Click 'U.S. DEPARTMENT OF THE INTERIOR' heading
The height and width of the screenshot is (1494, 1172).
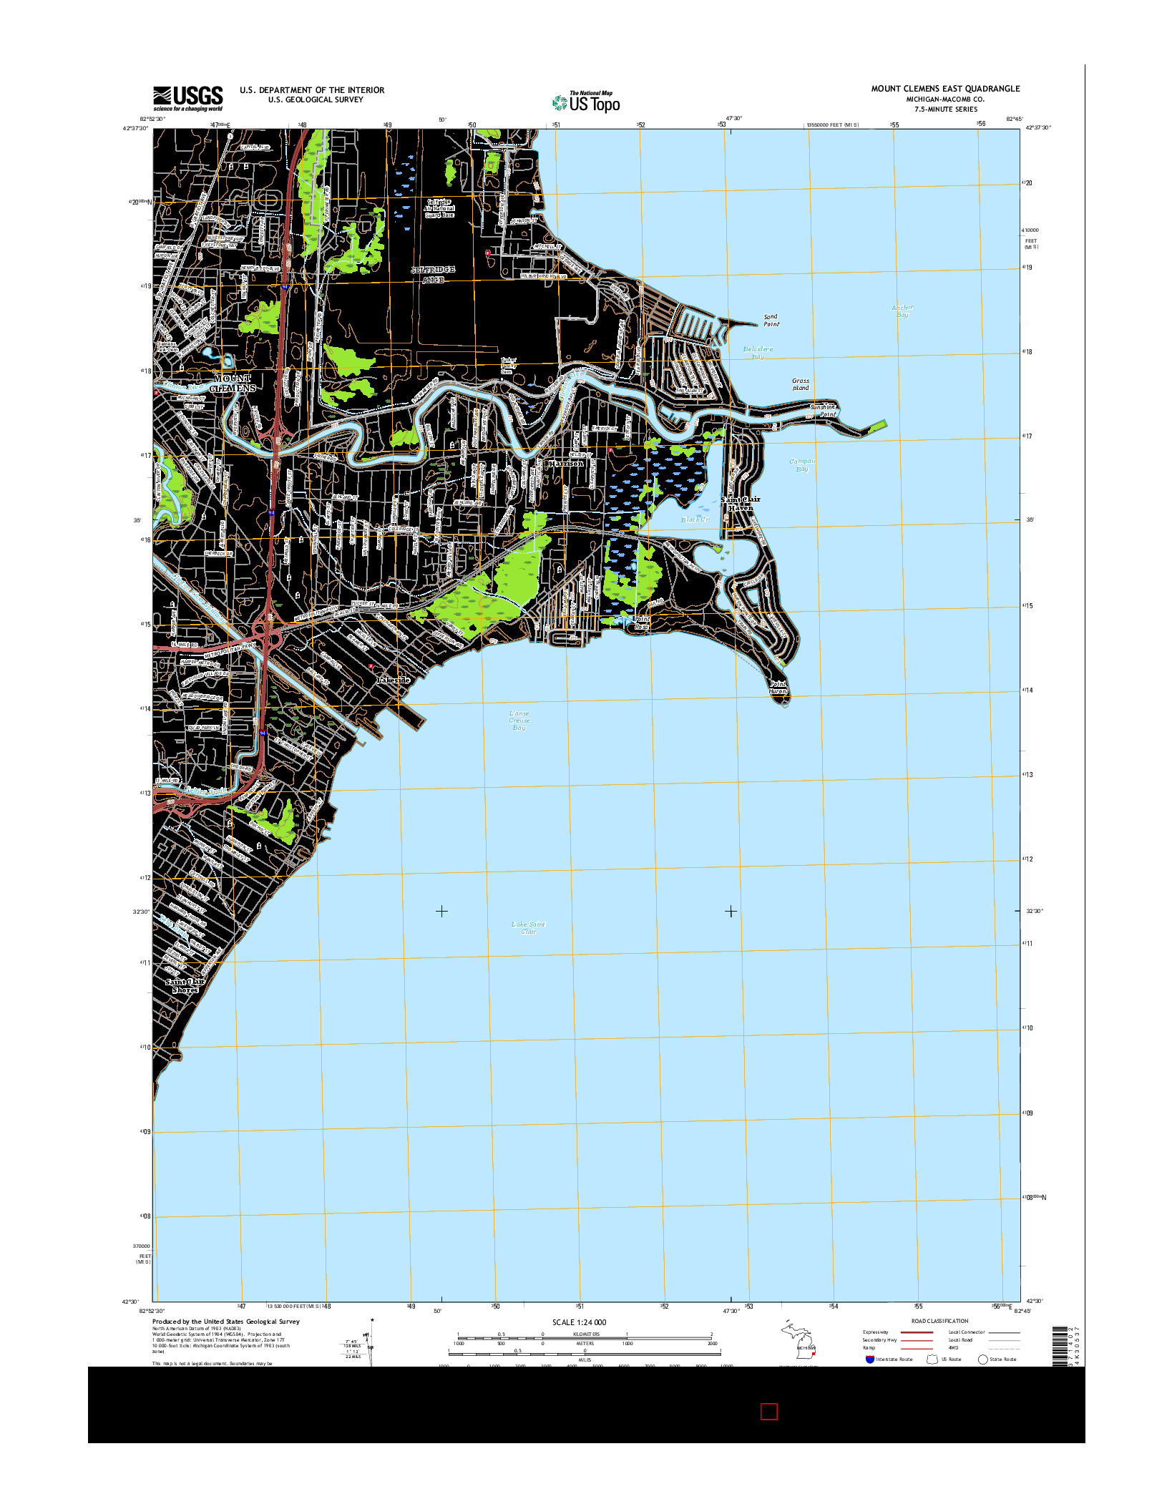coord(312,90)
